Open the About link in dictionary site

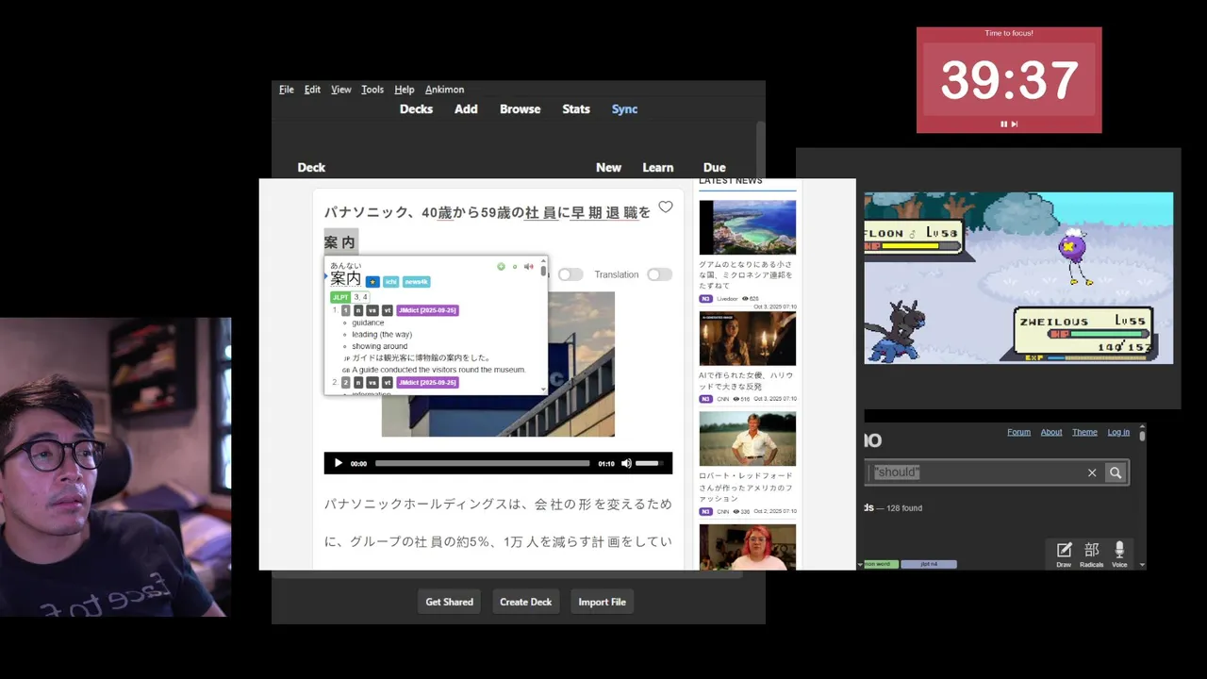click(x=1051, y=432)
